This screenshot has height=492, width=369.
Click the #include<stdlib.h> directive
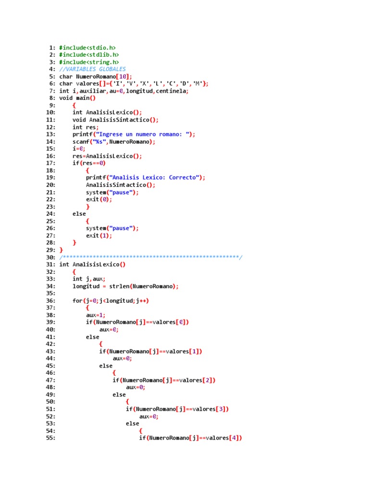coord(89,55)
